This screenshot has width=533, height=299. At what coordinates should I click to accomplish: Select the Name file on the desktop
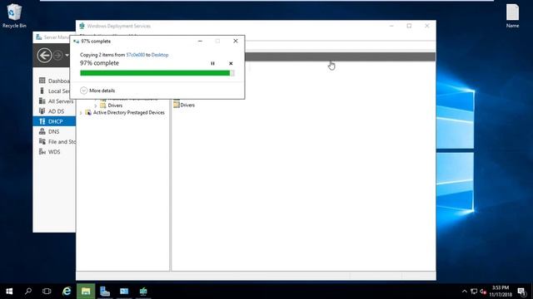point(512,16)
